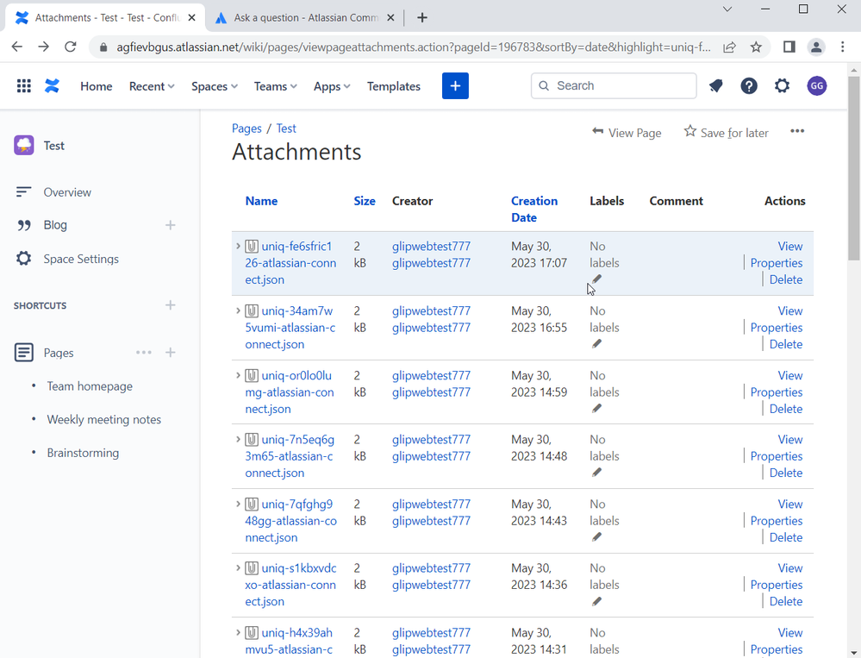Create a page with Pages plus icon
861x658 pixels.
point(171,353)
